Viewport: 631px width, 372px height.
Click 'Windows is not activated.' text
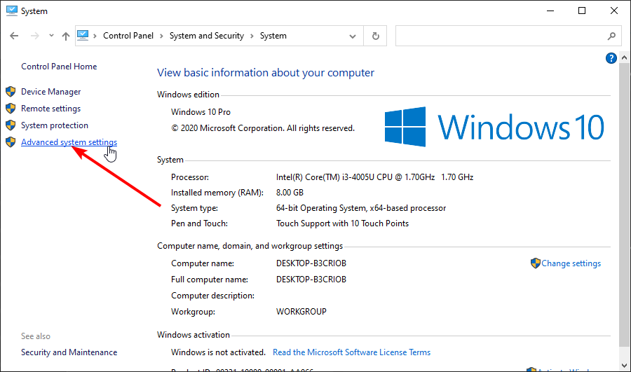pyautogui.click(x=218, y=352)
